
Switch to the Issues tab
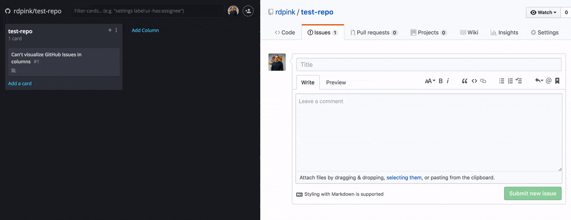click(323, 33)
